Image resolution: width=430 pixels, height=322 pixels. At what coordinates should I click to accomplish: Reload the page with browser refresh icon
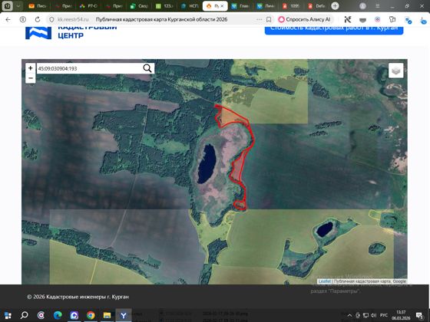click(x=38, y=19)
